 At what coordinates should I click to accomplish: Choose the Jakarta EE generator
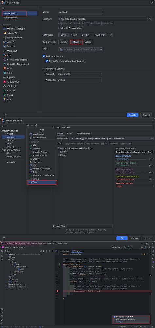(x=10, y=33)
